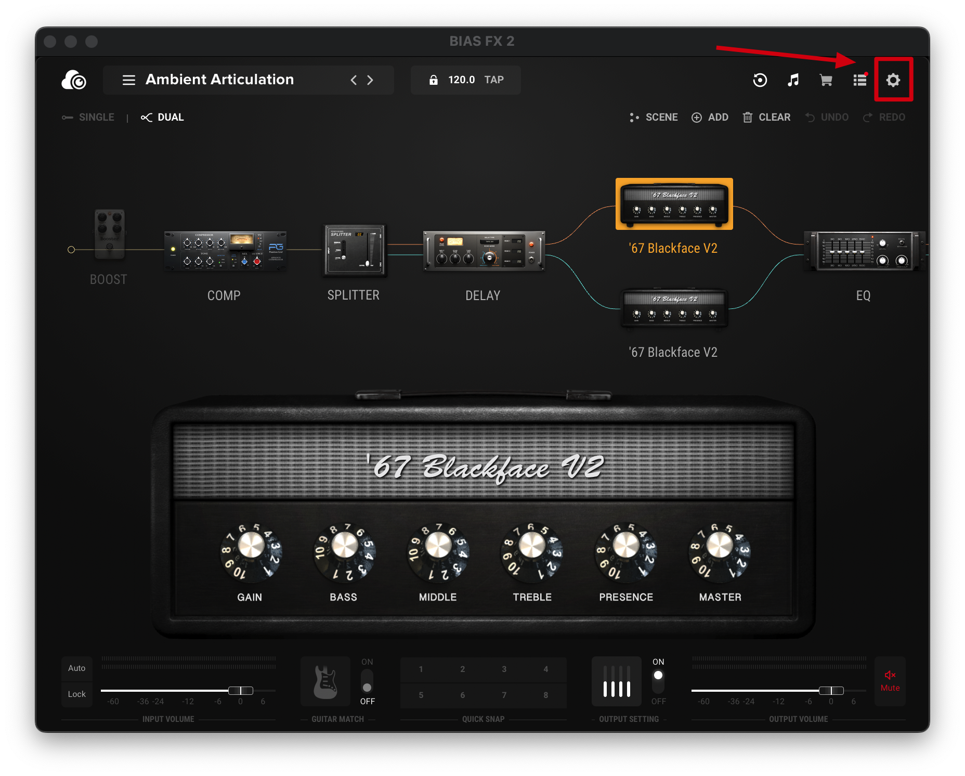Tap tempo with the TAP button
965x776 pixels.
(x=494, y=80)
